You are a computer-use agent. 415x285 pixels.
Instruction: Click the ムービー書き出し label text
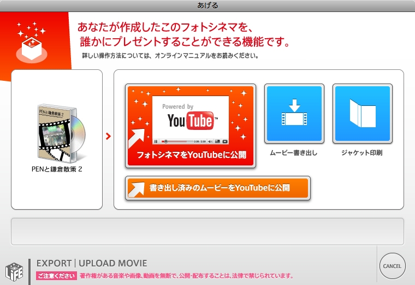294,153
